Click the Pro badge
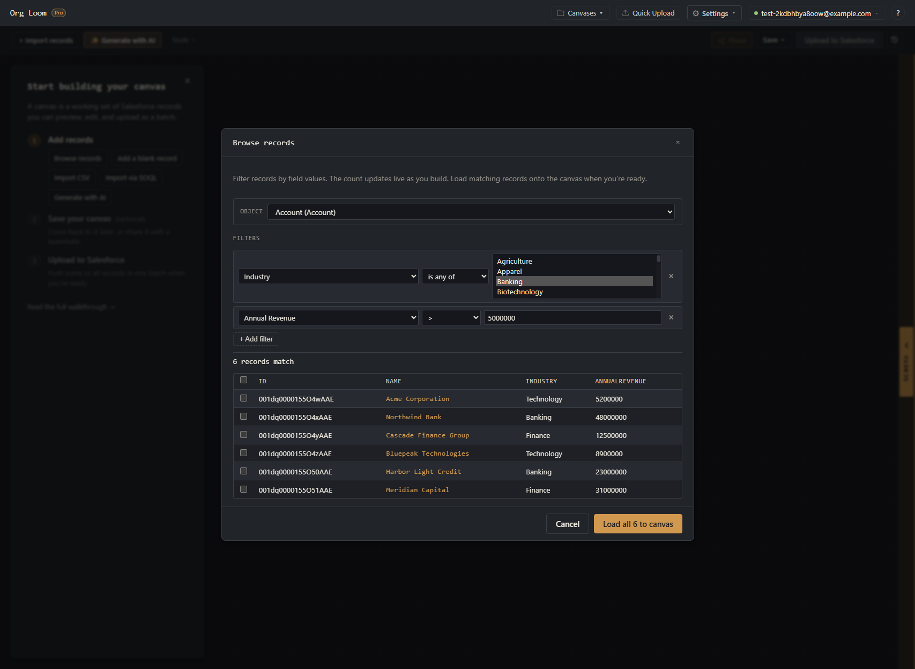The width and height of the screenshot is (915, 669). tap(59, 13)
